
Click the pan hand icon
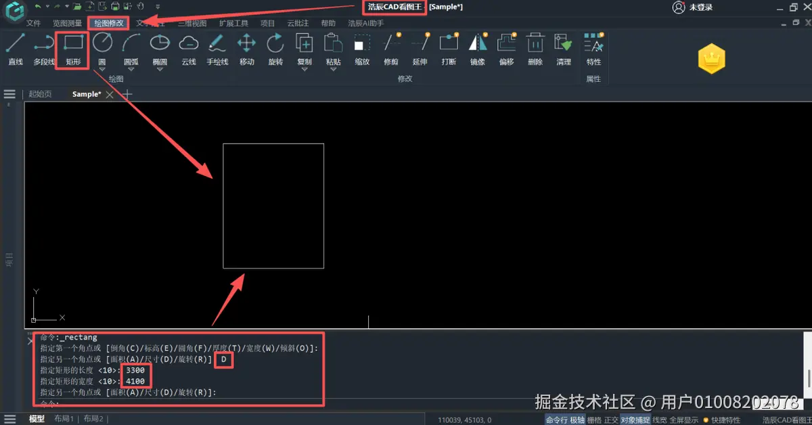(140, 7)
